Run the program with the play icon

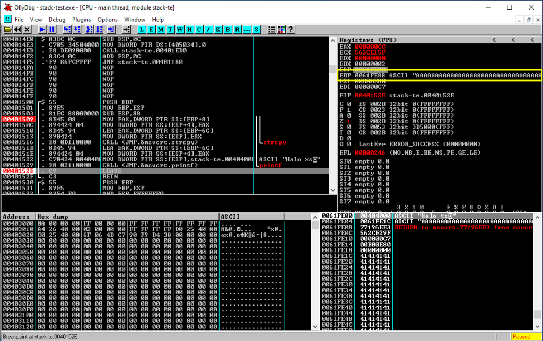coord(42,29)
